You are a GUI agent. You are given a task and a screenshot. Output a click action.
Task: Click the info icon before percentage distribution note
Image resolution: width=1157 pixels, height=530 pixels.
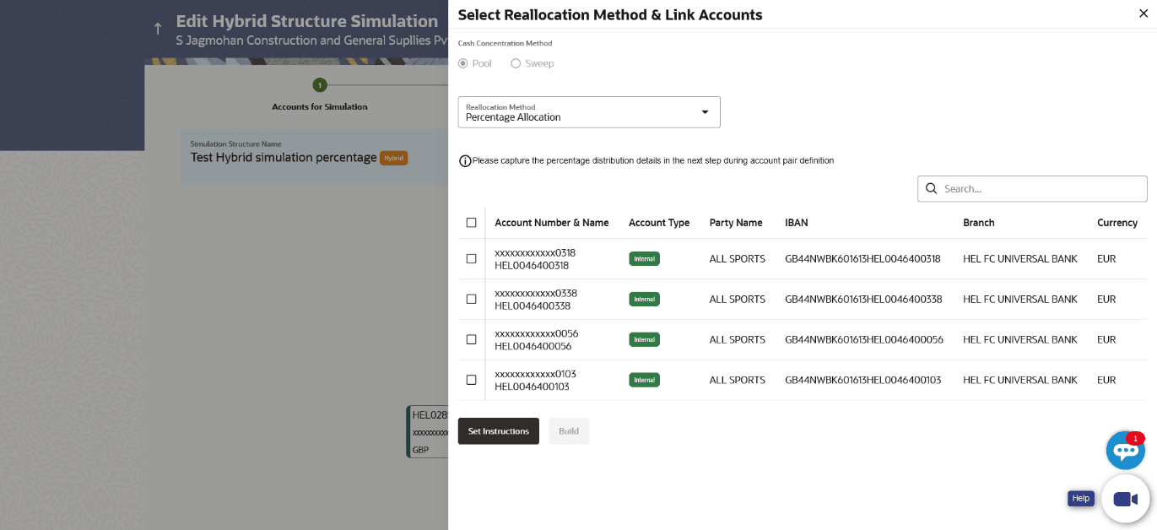tap(465, 160)
